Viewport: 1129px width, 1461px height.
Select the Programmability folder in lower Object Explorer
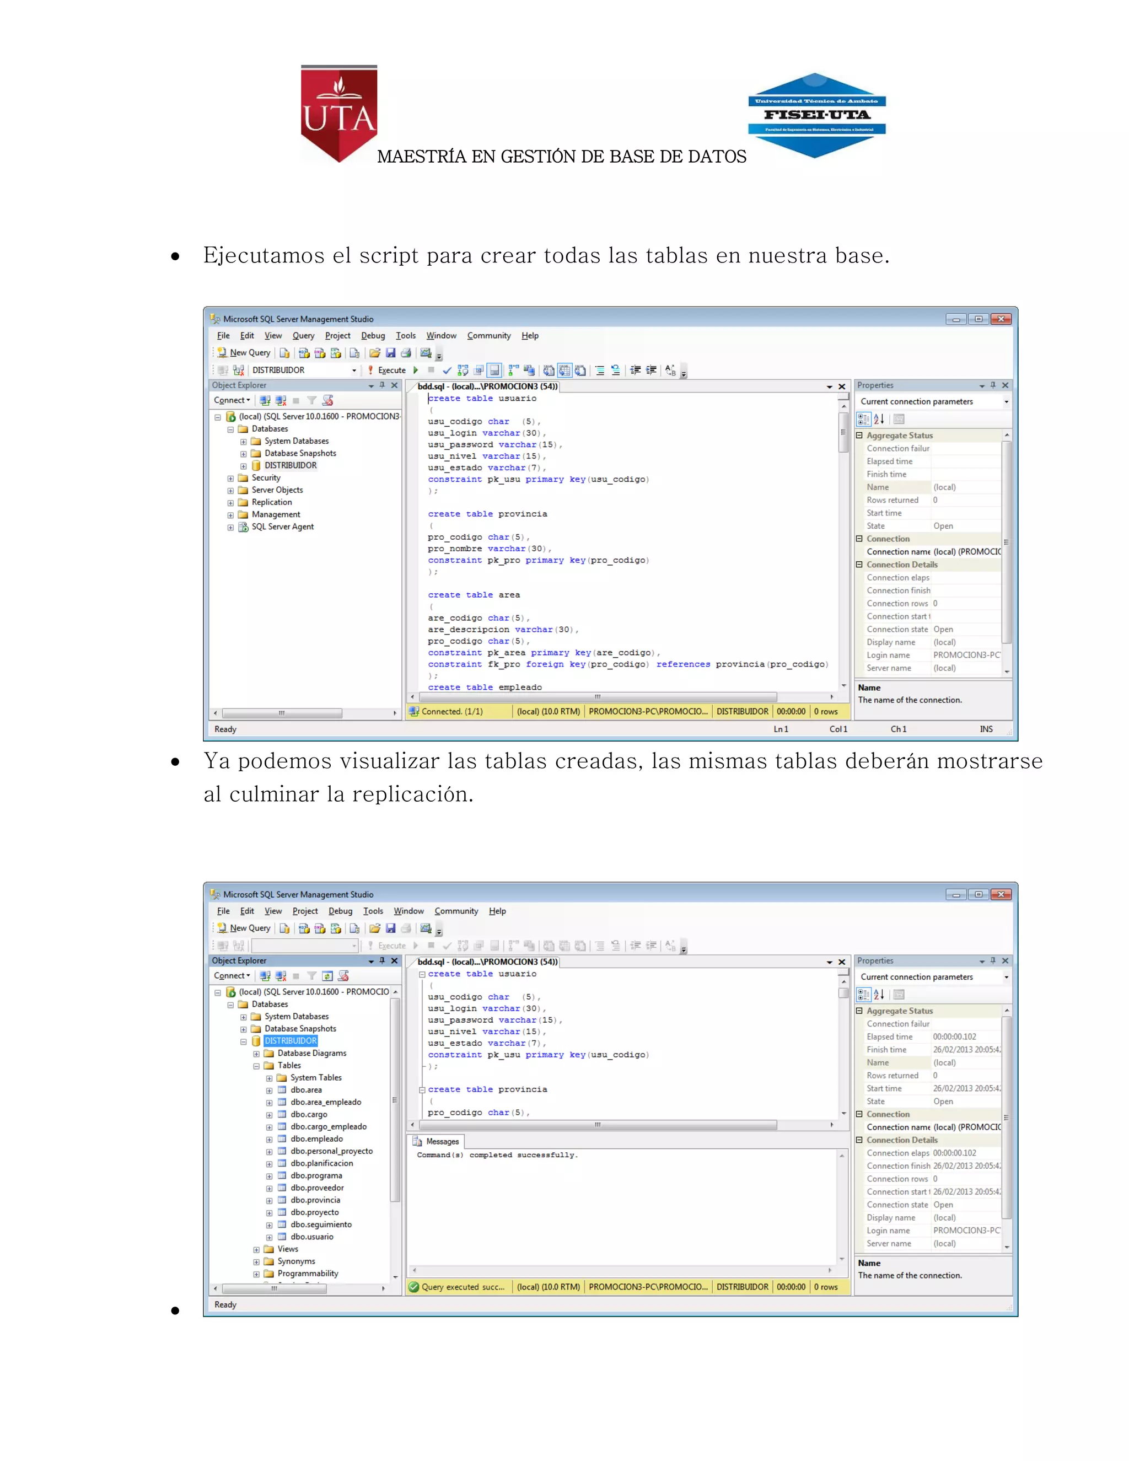pos(308,1274)
